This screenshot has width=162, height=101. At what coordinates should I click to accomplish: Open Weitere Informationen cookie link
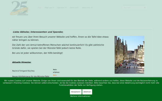pos(80,96)
